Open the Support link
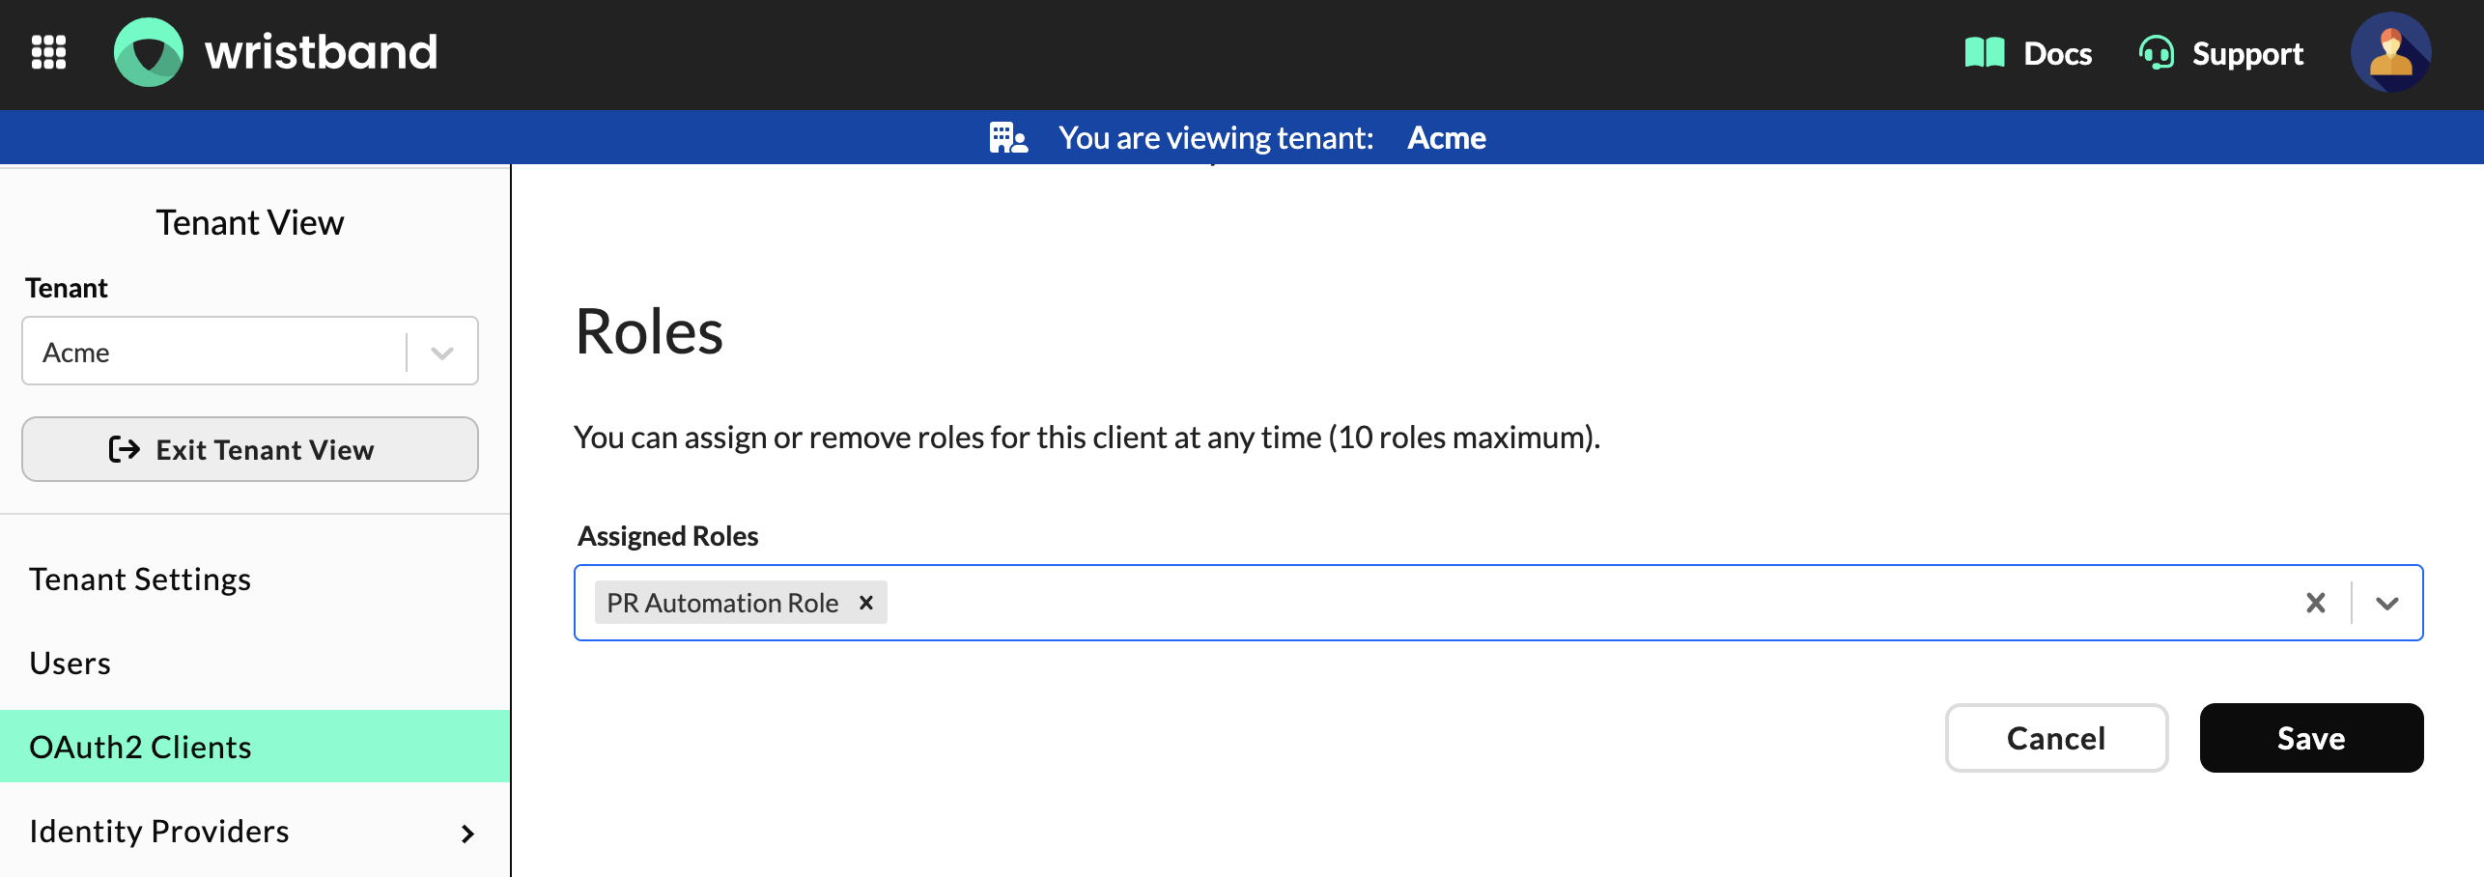2484x877 pixels. 2247,53
